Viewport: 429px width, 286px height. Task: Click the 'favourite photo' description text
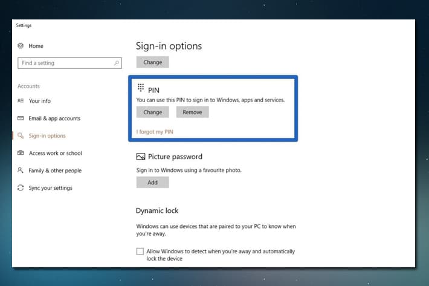189,170
